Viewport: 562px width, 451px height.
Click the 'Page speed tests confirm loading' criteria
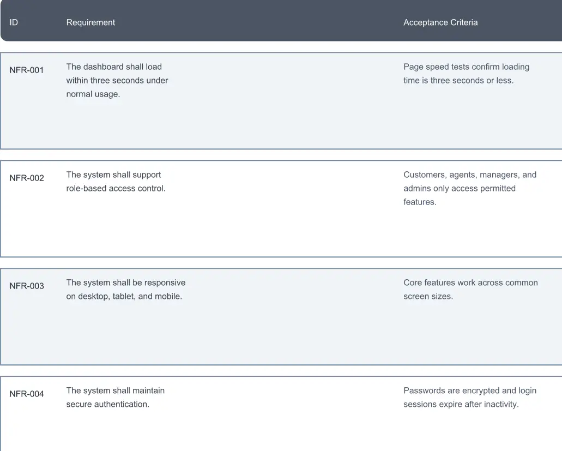click(x=466, y=74)
